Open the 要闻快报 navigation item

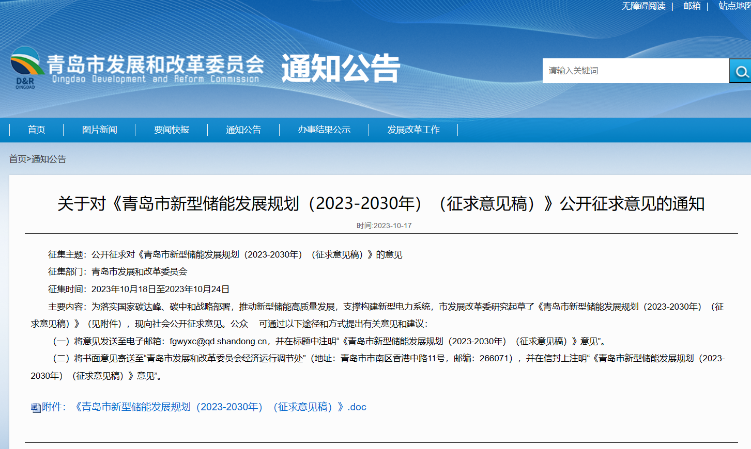172,130
